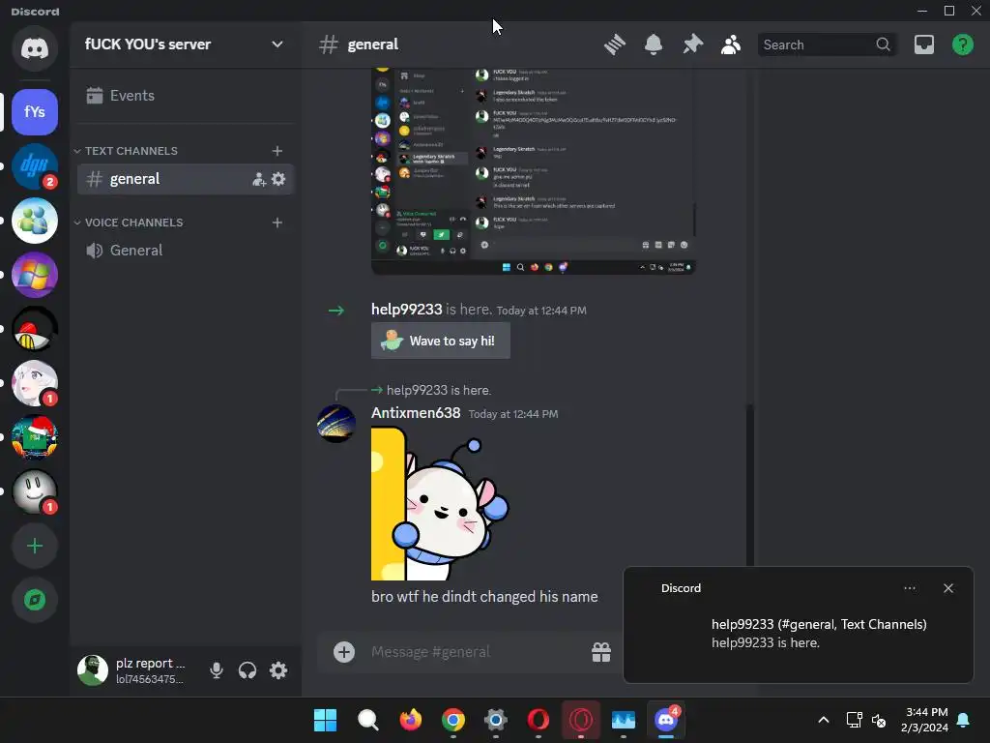This screenshot has width=990, height=743.
Task: Create invite for general channel
Action: click(259, 179)
